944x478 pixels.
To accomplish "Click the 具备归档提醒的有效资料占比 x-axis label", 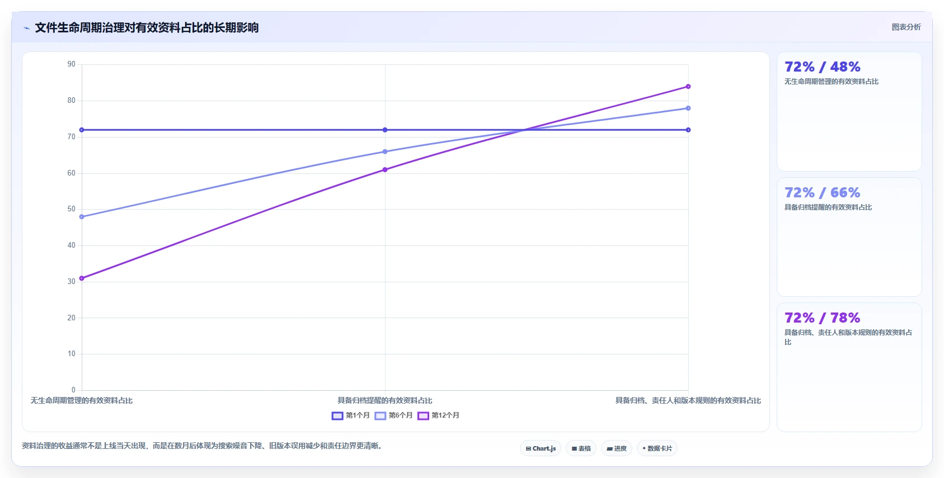I will pos(385,400).
